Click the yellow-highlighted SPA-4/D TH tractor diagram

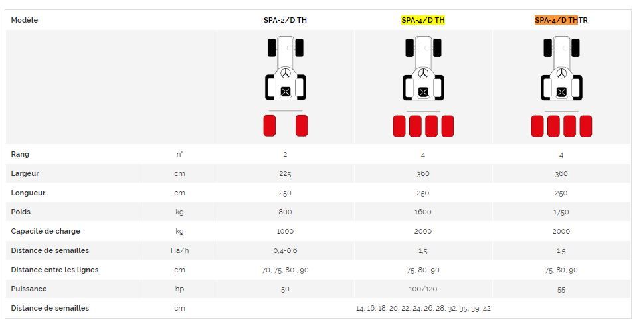click(x=423, y=86)
